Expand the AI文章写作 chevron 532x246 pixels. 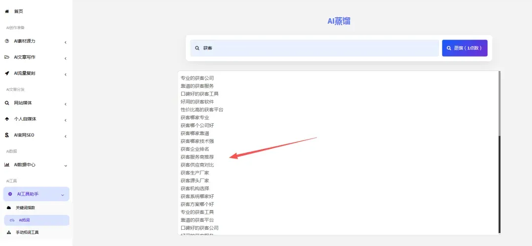(66, 59)
